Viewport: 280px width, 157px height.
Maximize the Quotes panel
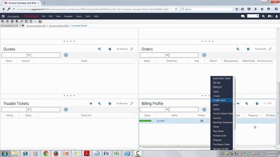point(132,49)
